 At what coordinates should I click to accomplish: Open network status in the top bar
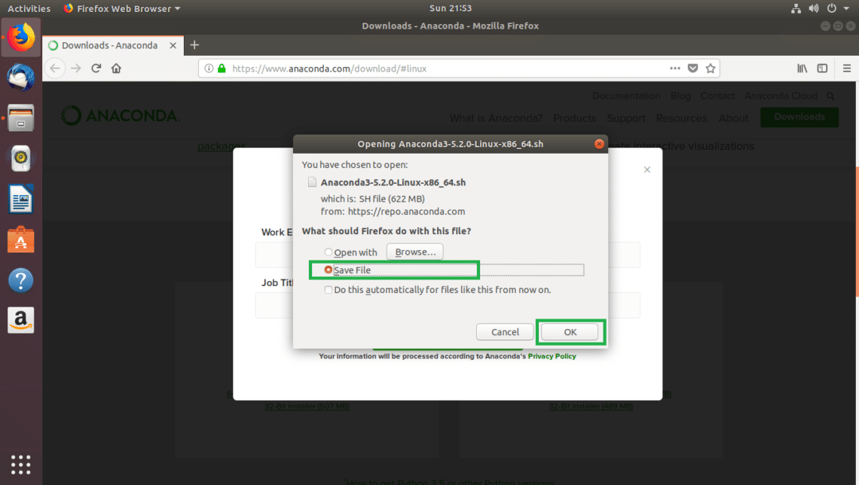(796, 8)
